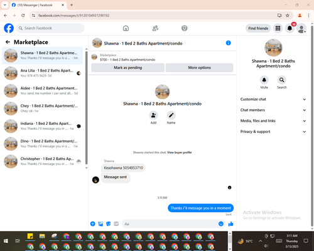The height and width of the screenshot is (251, 314).
Task: Click the Name pencil icon
Action: (x=171, y=115)
